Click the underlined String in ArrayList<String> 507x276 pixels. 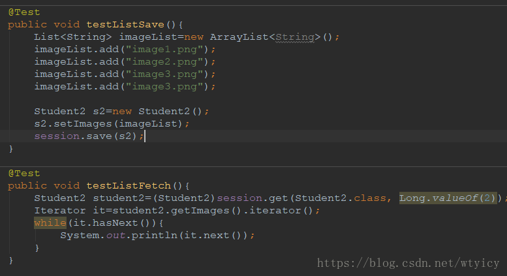point(294,37)
